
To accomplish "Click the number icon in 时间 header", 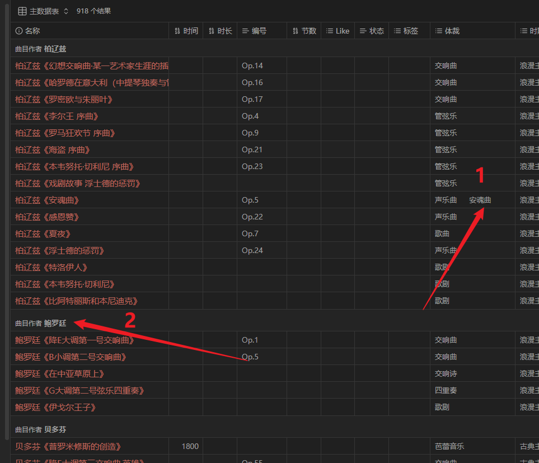I will pyautogui.click(x=177, y=31).
